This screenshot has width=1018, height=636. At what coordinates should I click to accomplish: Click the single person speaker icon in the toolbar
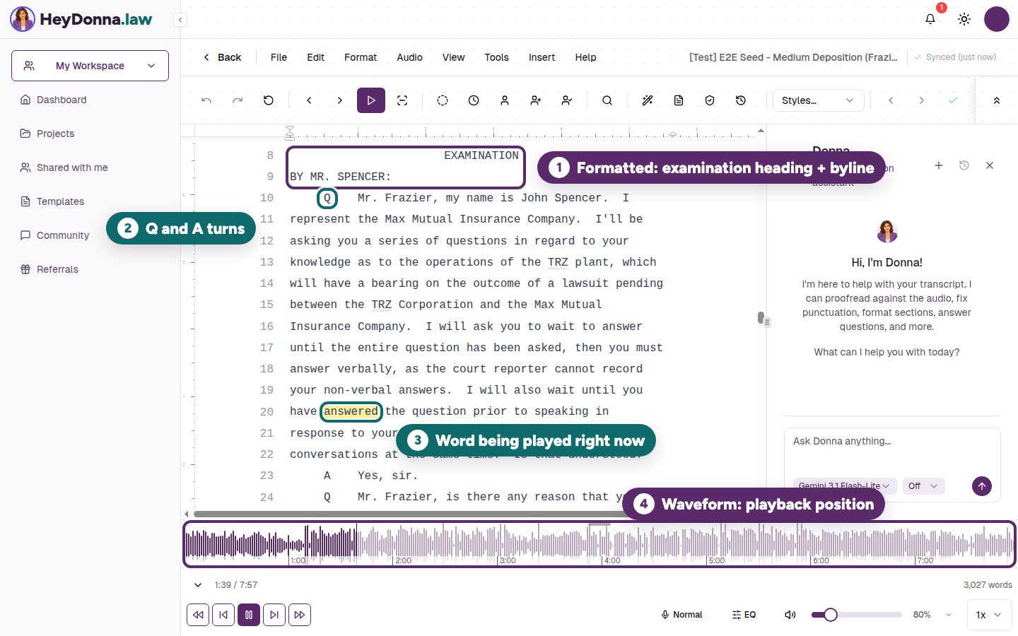coord(505,100)
